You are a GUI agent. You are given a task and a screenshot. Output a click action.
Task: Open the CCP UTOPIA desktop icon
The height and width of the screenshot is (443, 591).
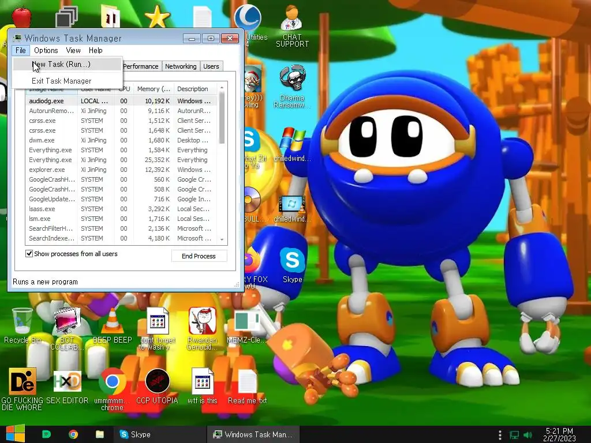[x=157, y=387]
